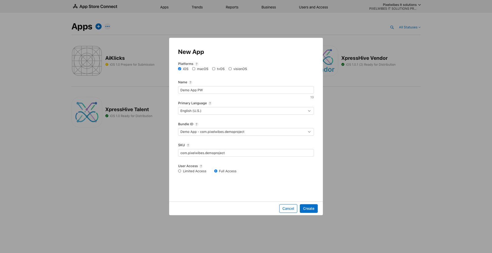
Task: Uncheck the iOS platform checkbox
Action: [x=180, y=69]
